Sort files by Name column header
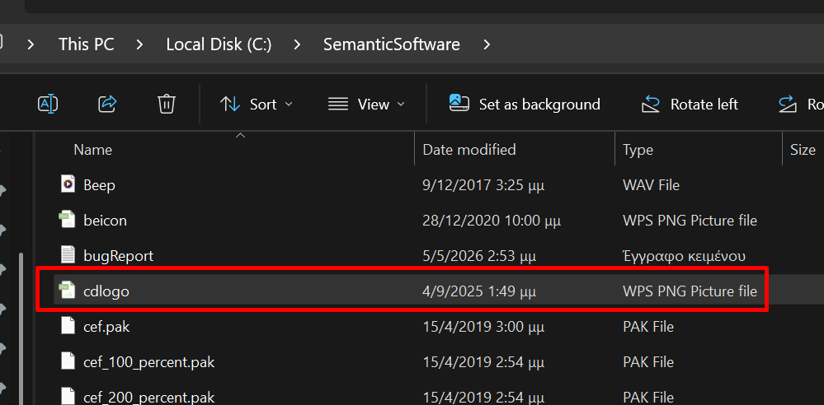The image size is (824, 405). [92, 150]
